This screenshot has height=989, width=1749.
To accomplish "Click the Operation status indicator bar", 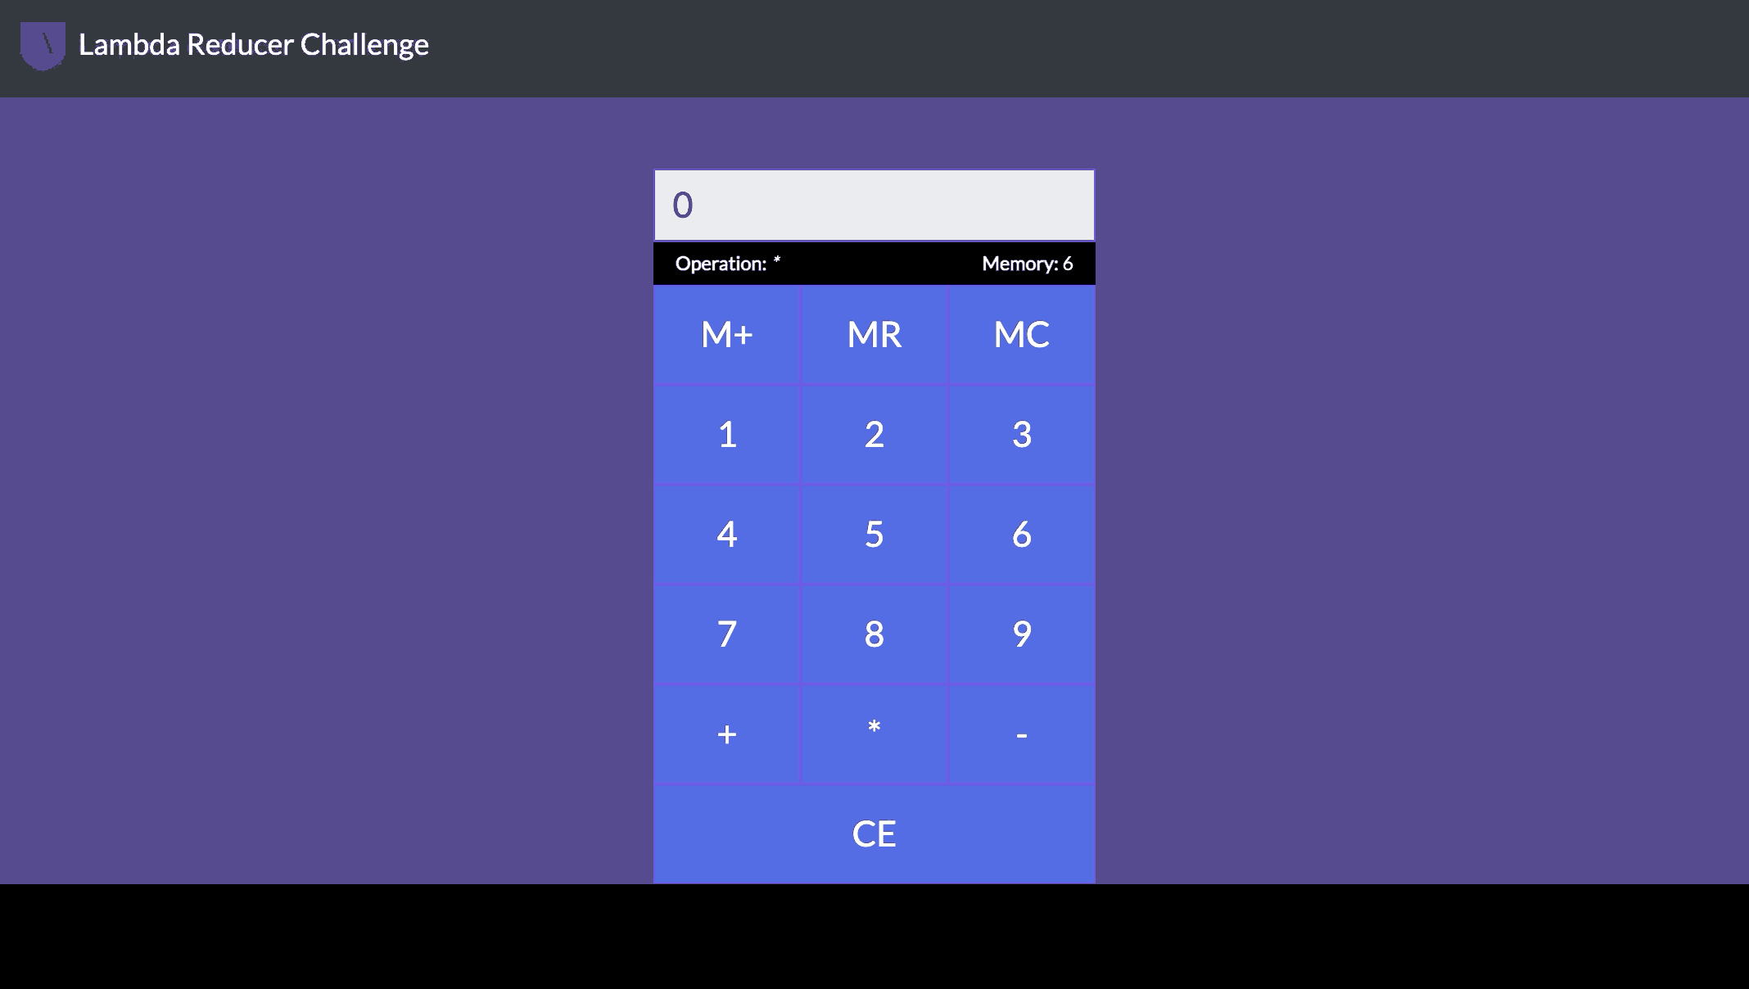I will point(874,262).
